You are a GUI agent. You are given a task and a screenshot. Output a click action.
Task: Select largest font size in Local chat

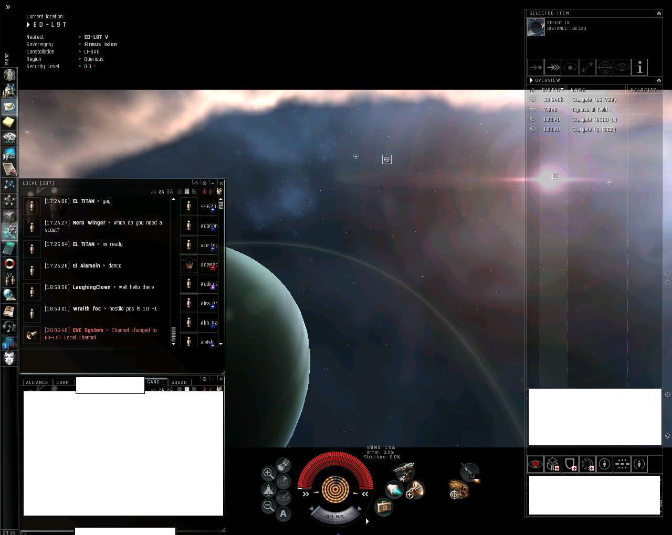tap(171, 191)
